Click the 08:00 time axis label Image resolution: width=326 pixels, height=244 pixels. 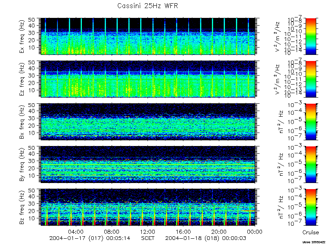(112, 232)
